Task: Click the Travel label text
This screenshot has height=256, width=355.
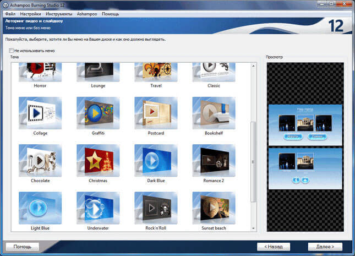Action: [156, 86]
